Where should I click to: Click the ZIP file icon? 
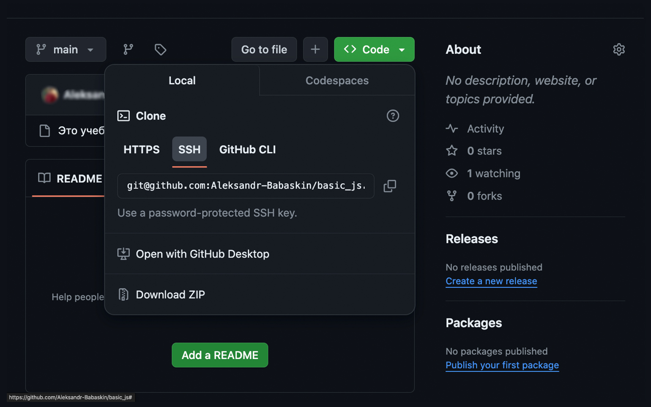coord(123,294)
